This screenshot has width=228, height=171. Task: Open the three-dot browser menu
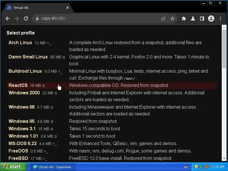tap(220, 19)
